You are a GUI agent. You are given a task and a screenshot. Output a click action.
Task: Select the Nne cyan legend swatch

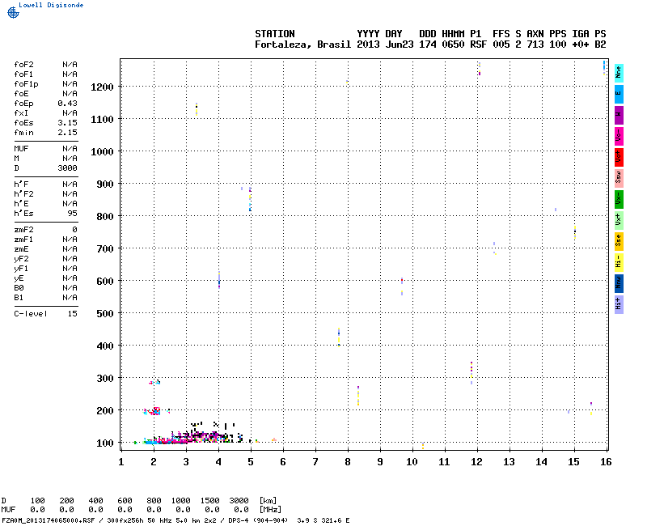tap(619, 73)
